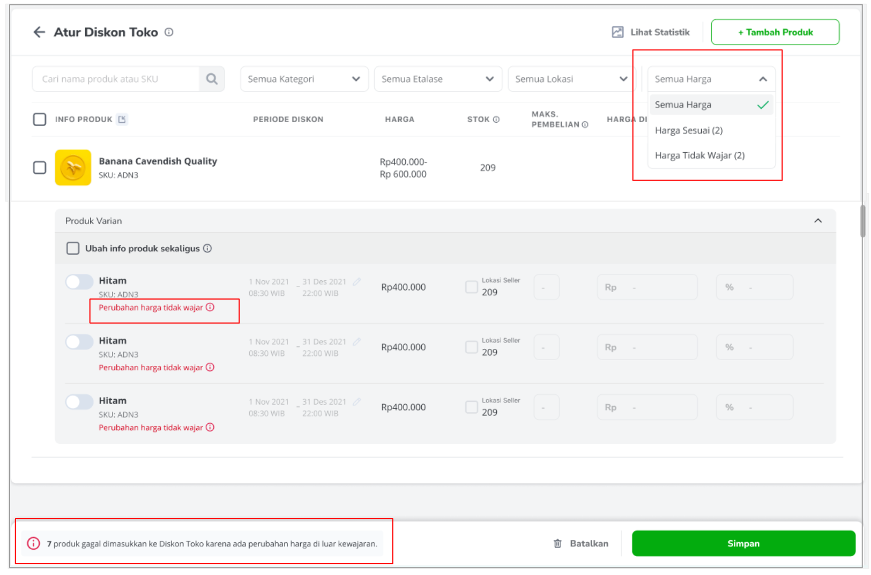
Task: Open info icon next to Atur Diskon Toko
Action: click(169, 32)
